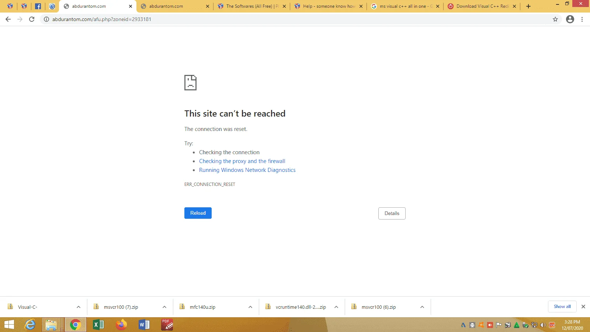Click the sad page error icon
The width and height of the screenshot is (590, 332).
(190, 83)
